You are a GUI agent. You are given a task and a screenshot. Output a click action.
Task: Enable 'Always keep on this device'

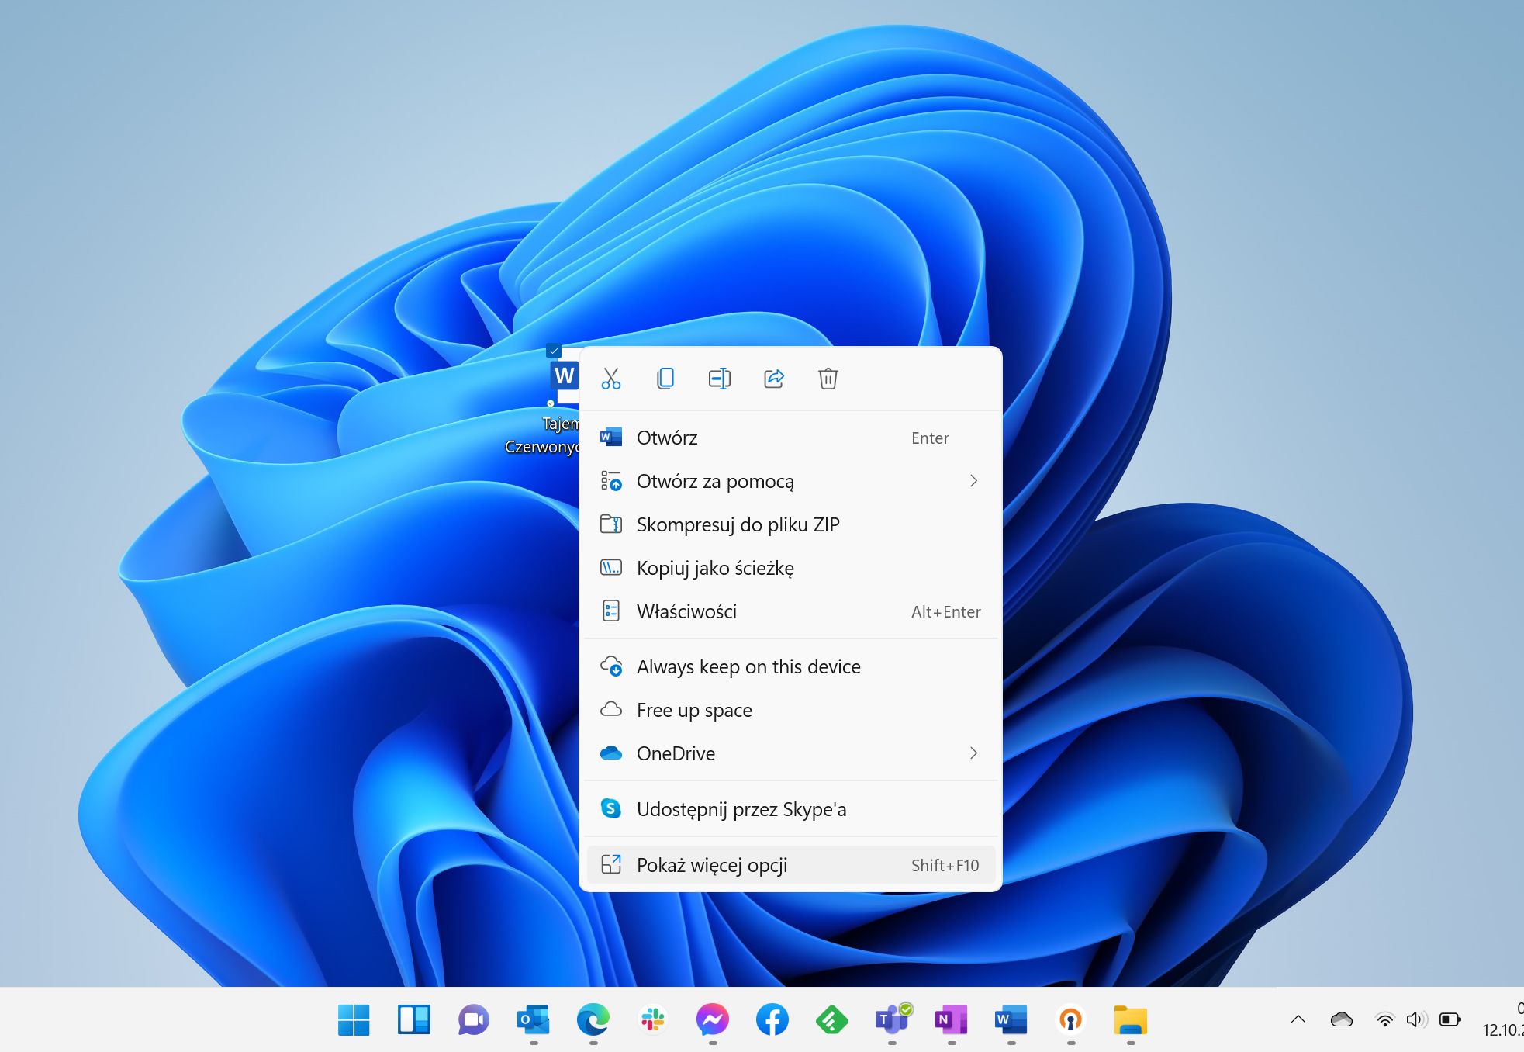coord(748,666)
